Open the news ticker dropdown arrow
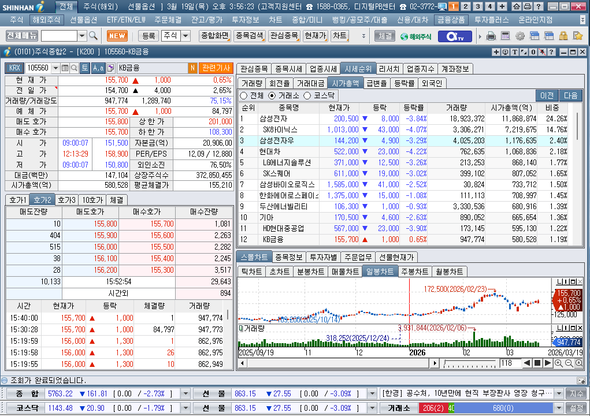 (559, 394)
